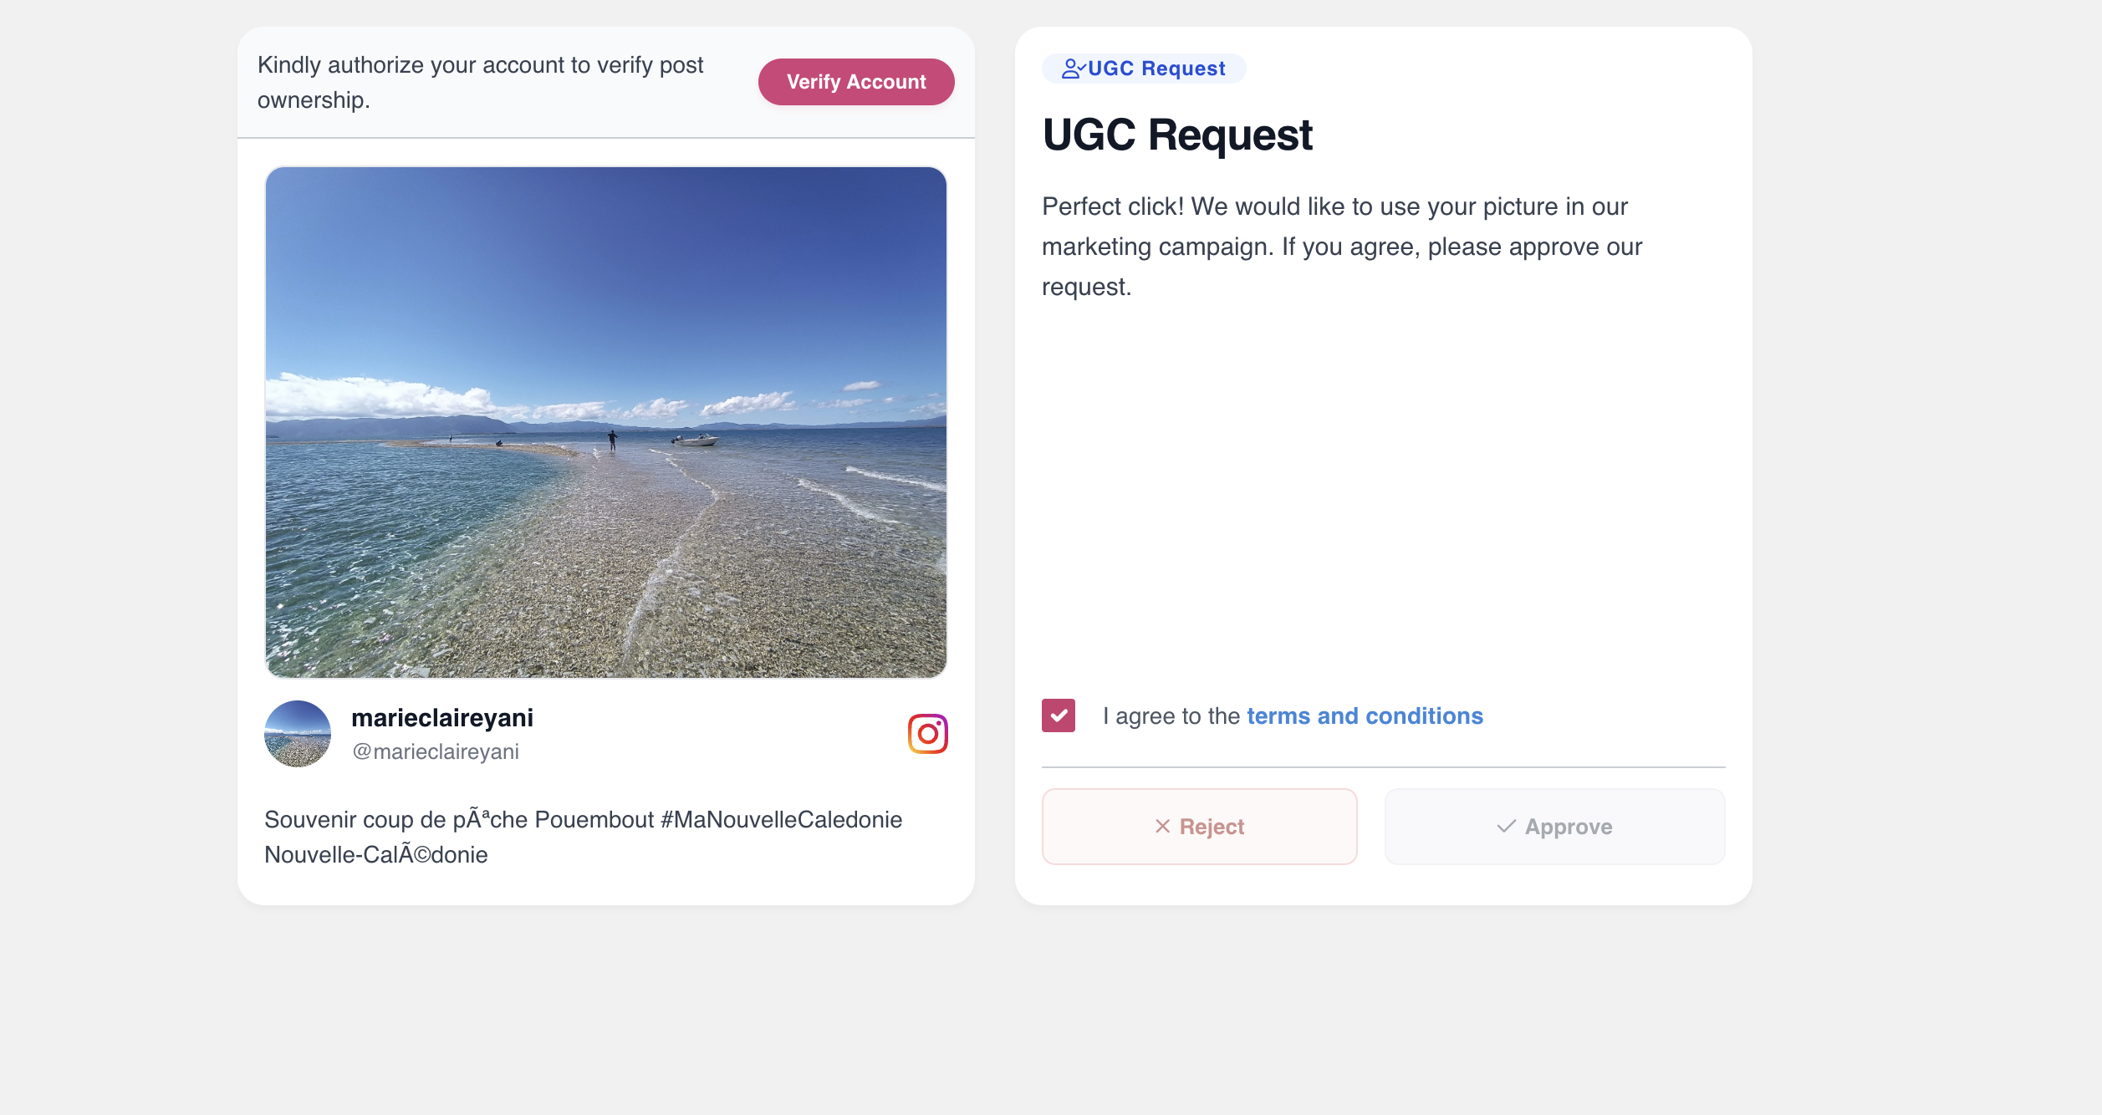
Task: Click marieclaireyani's round profile avatar
Action: point(298,734)
